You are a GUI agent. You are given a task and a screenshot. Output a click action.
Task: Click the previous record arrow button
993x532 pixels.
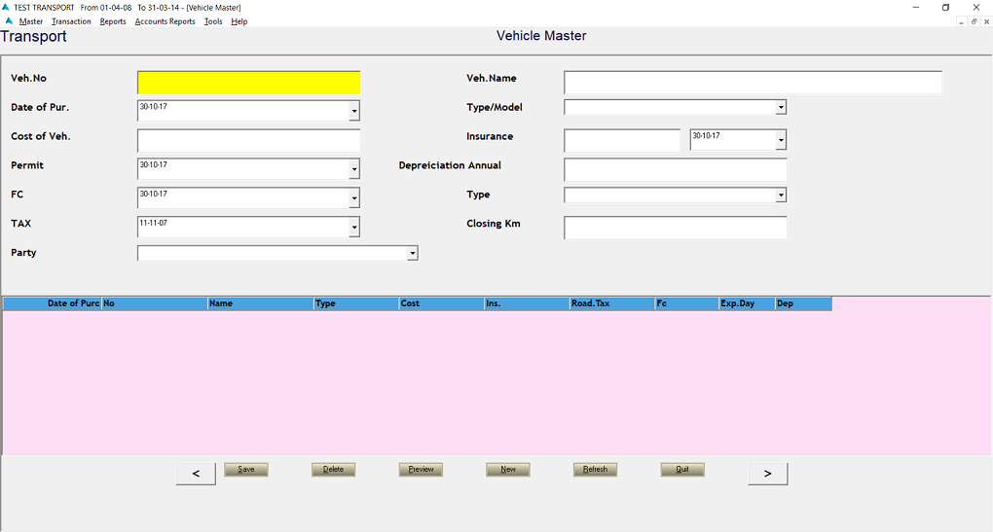point(196,474)
